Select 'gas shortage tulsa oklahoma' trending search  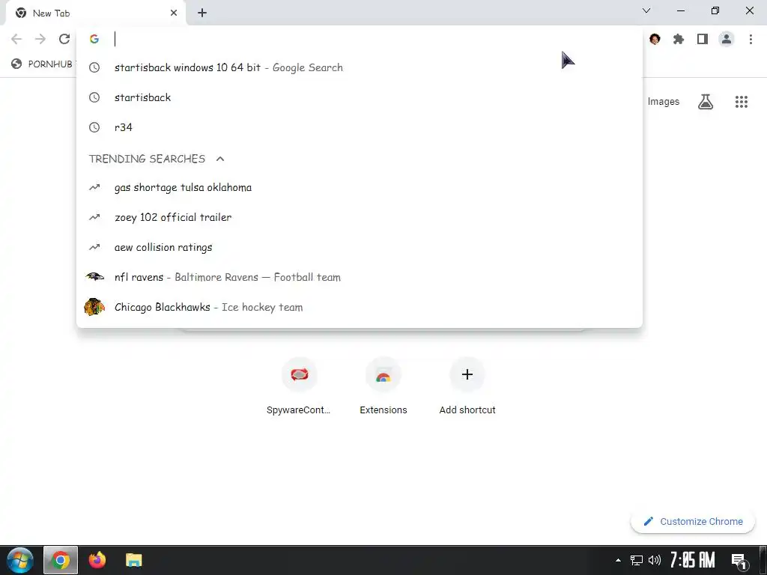coord(360,187)
